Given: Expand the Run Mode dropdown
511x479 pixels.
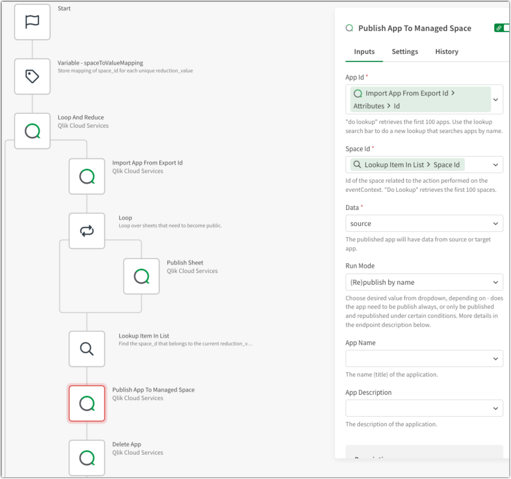Looking at the screenshot, I should [424, 282].
